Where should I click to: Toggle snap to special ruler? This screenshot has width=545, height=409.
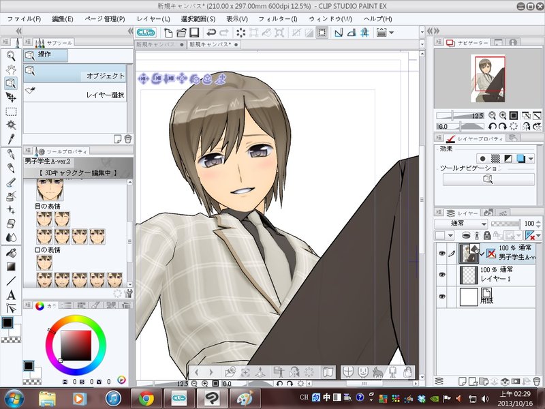[x=352, y=33]
